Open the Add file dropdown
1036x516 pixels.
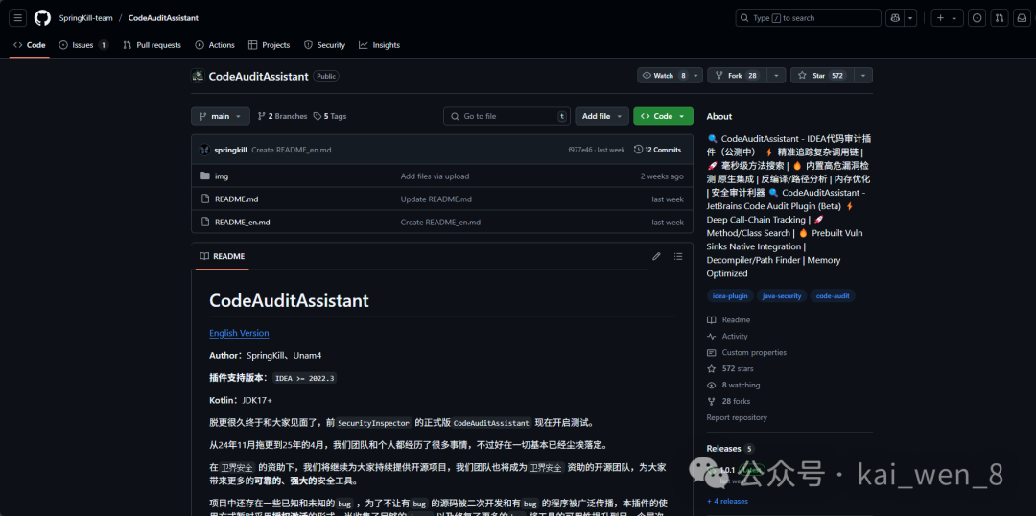pos(601,116)
